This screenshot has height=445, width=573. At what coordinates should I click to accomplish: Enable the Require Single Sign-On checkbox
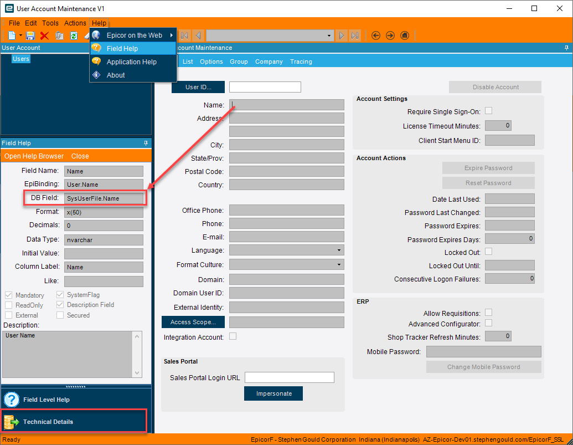click(488, 110)
